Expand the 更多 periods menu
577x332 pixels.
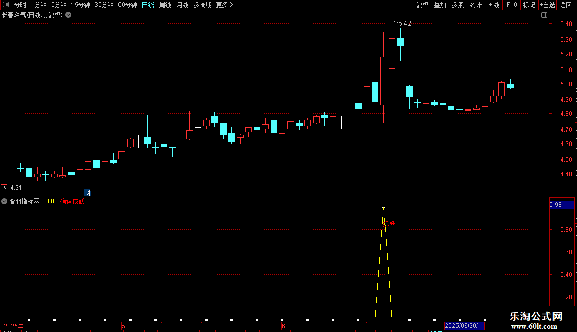pos(224,5)
